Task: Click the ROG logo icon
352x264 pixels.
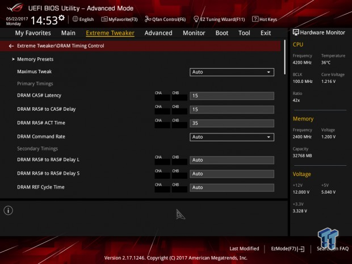Action: point(15,7)
